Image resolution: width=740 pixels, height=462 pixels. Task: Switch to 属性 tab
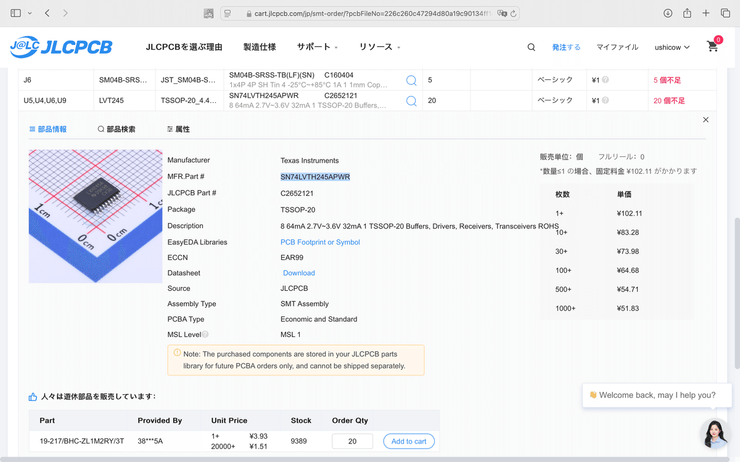pyautogui.click(x=178, y=129)
